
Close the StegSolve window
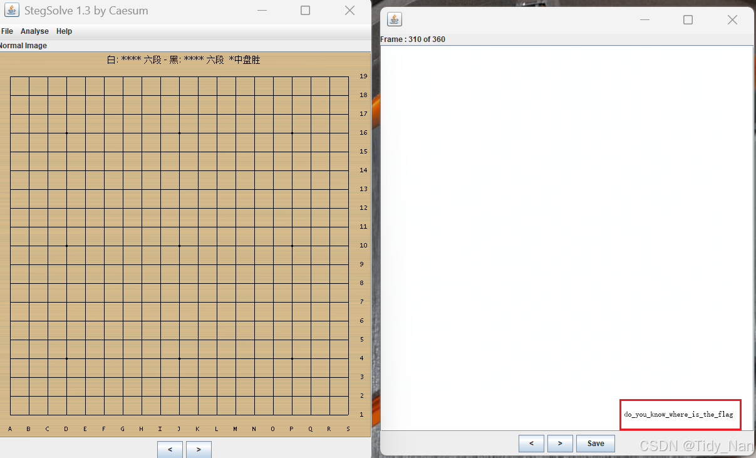tap(350, 11)
